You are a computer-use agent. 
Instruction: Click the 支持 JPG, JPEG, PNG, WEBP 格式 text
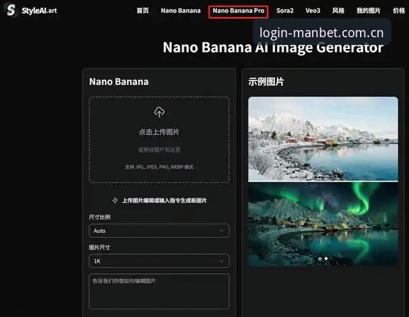coord(159,167)
